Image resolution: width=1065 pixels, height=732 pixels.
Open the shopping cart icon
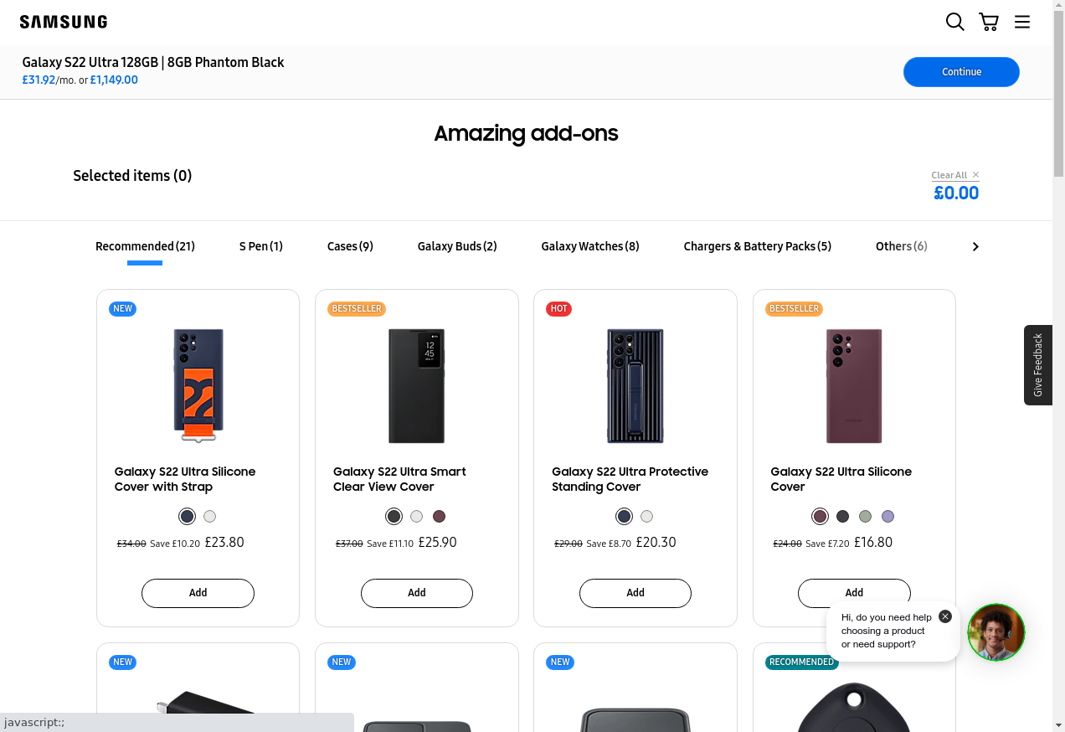click(x=989, y=22)
